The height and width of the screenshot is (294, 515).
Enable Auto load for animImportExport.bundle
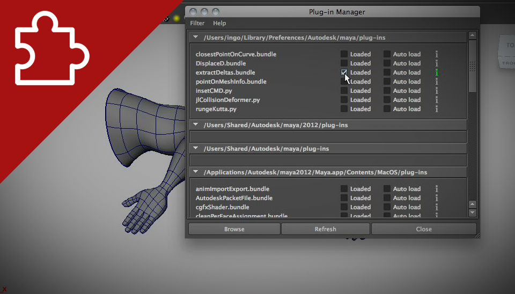(x=387, y=189)
